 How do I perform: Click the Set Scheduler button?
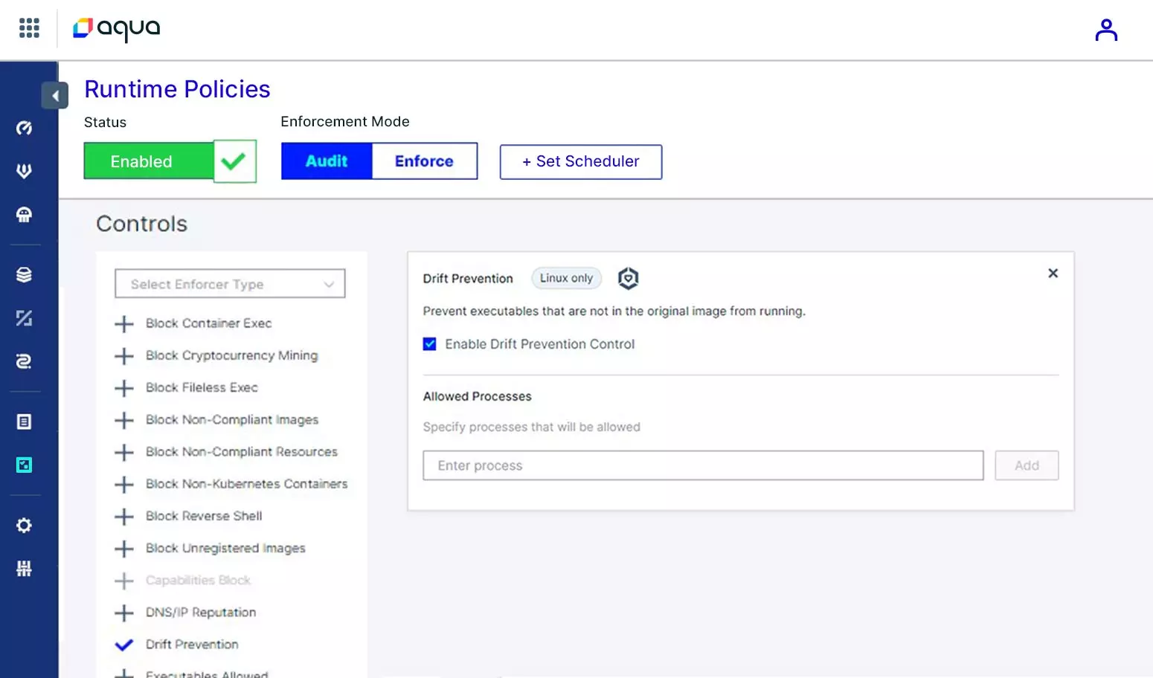pos(581,162)
